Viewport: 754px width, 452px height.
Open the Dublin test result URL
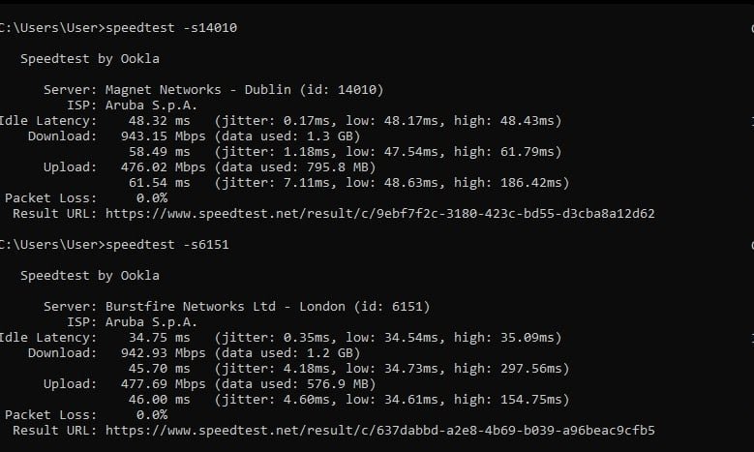click(379, 213)
